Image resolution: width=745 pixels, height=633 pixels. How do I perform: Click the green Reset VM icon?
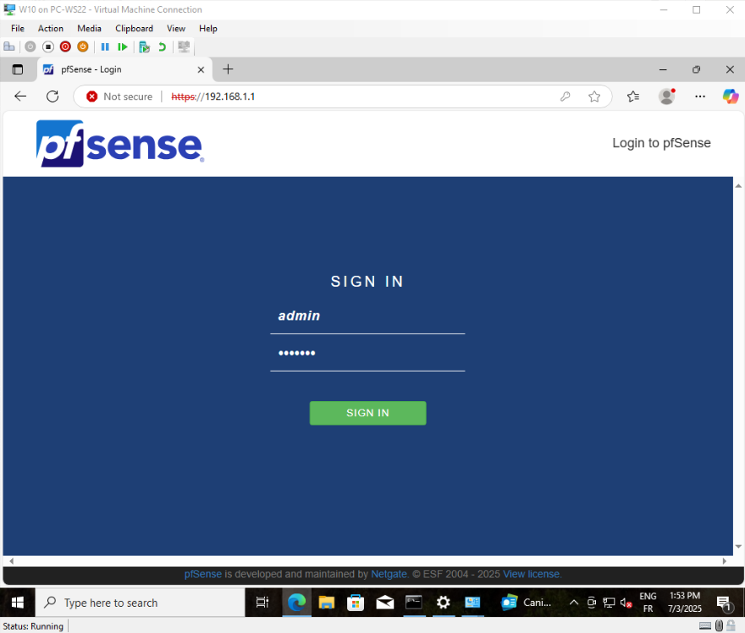tap(123, 47)
